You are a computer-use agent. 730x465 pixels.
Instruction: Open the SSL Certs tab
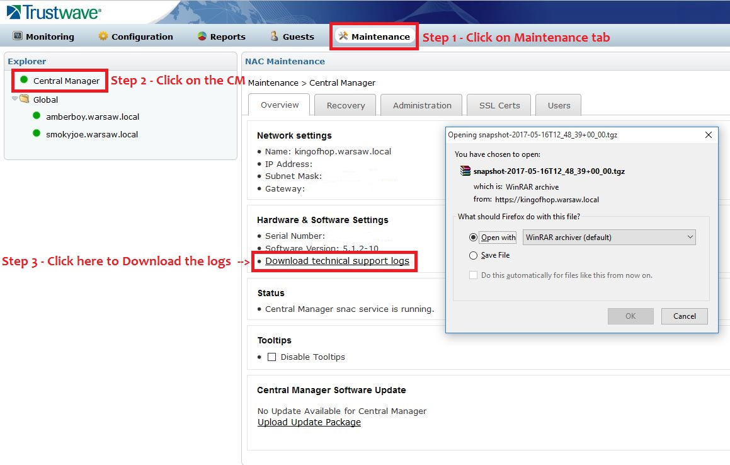(499, 105)
